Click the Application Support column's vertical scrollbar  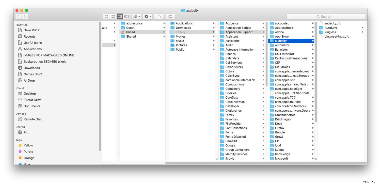(x=266, y=54)
